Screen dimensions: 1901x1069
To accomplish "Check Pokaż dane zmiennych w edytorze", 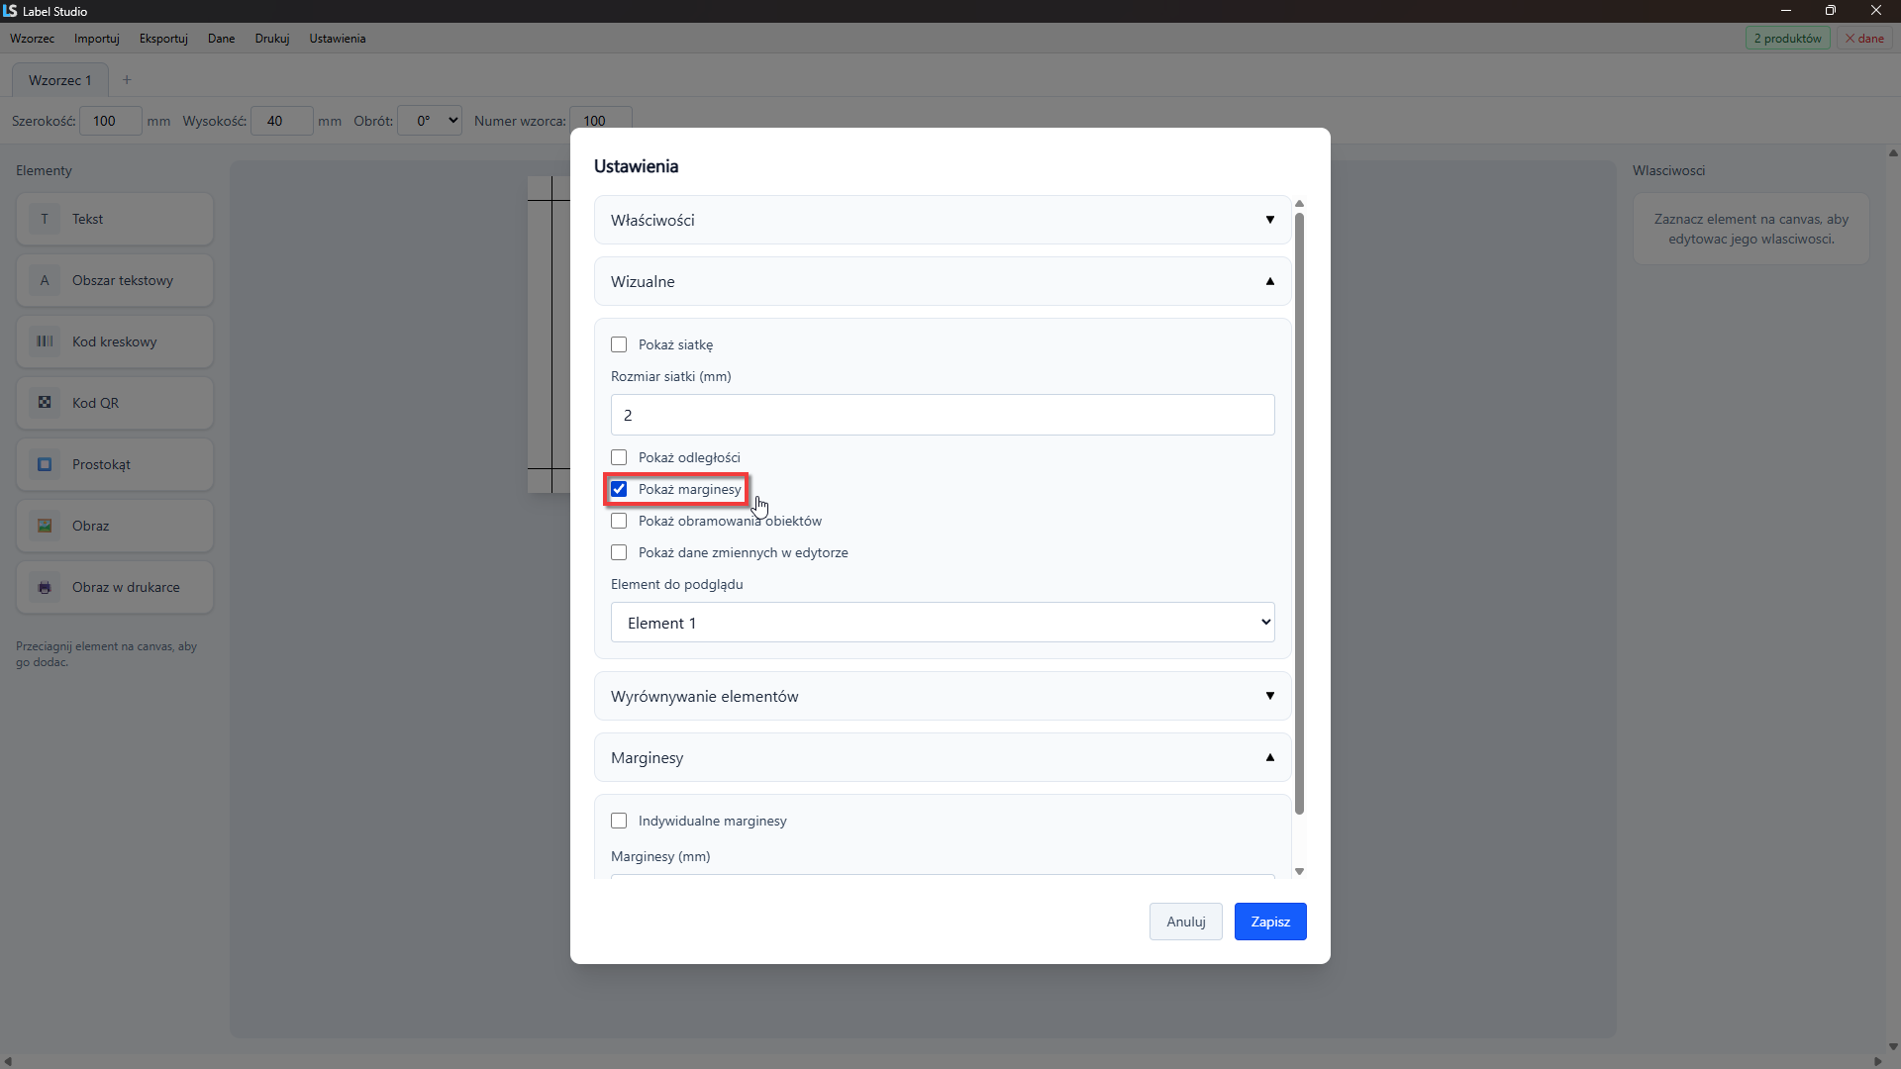I will tap(619, 552).
